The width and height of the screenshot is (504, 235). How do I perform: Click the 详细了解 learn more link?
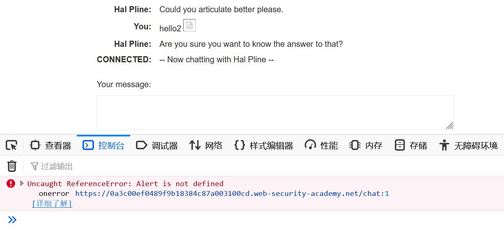(52, 204)
